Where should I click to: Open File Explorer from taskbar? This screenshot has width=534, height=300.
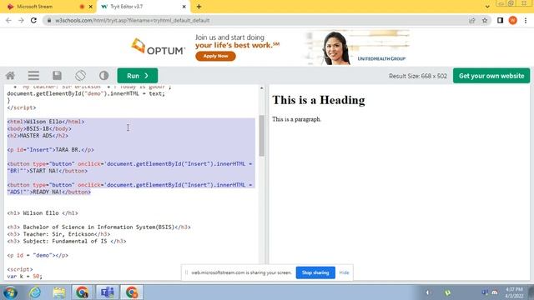click(x=59, y=292)
